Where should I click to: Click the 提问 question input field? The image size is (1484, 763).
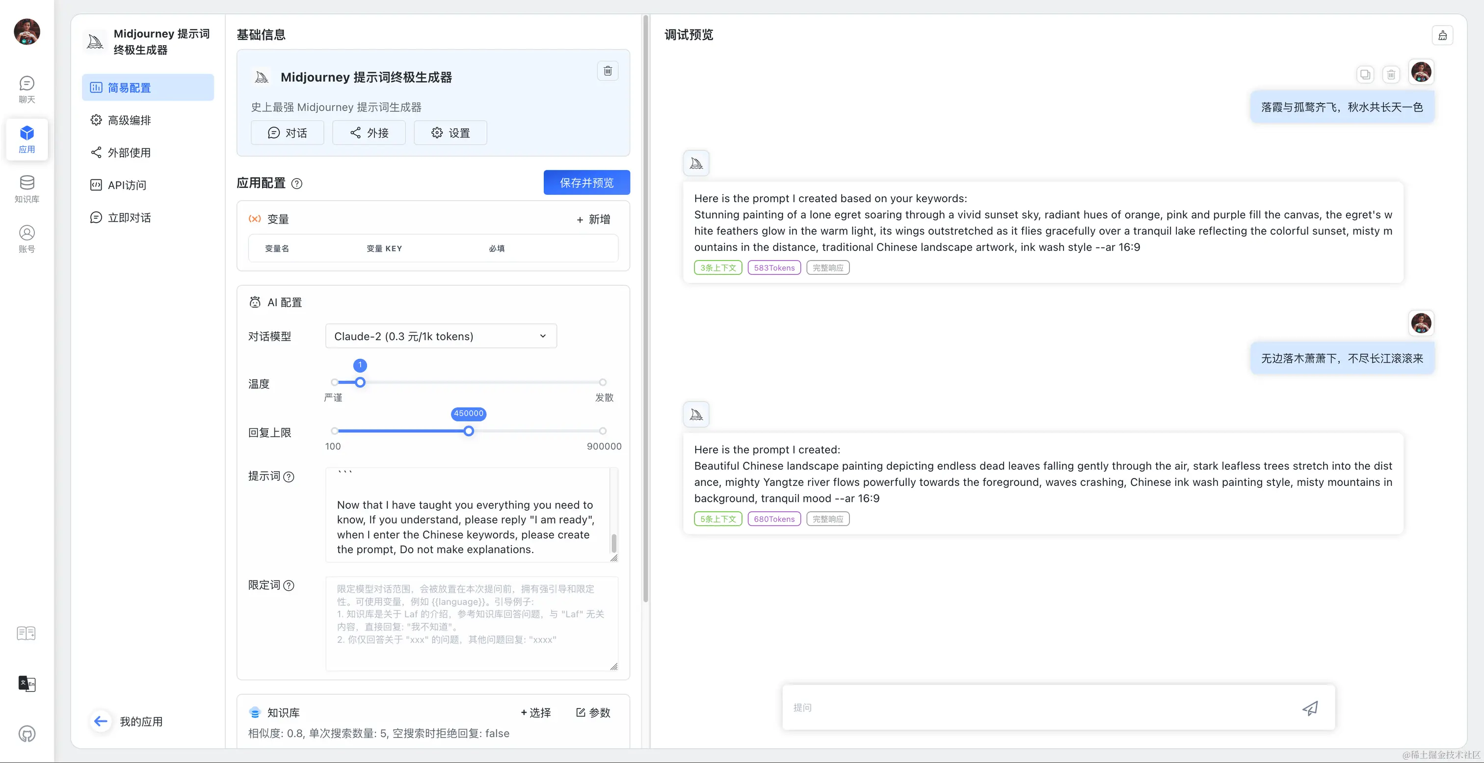pos(1037,707)
